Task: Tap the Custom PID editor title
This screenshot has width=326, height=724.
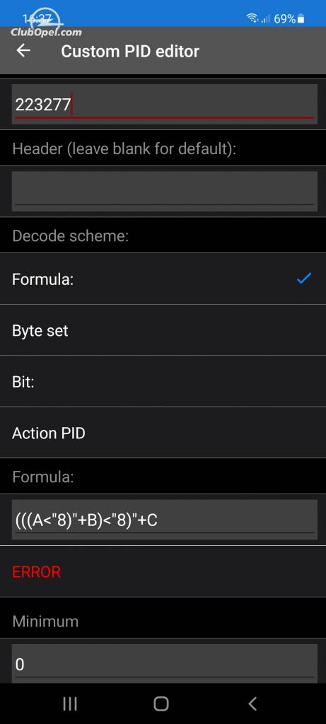Action: click(129, 51)
